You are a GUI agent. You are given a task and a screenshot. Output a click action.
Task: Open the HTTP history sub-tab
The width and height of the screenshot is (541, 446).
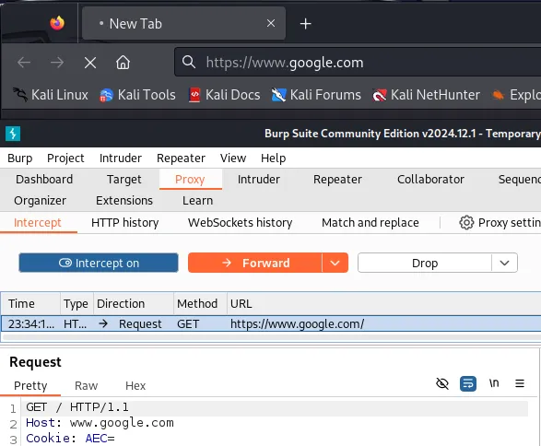click(125, 223)
